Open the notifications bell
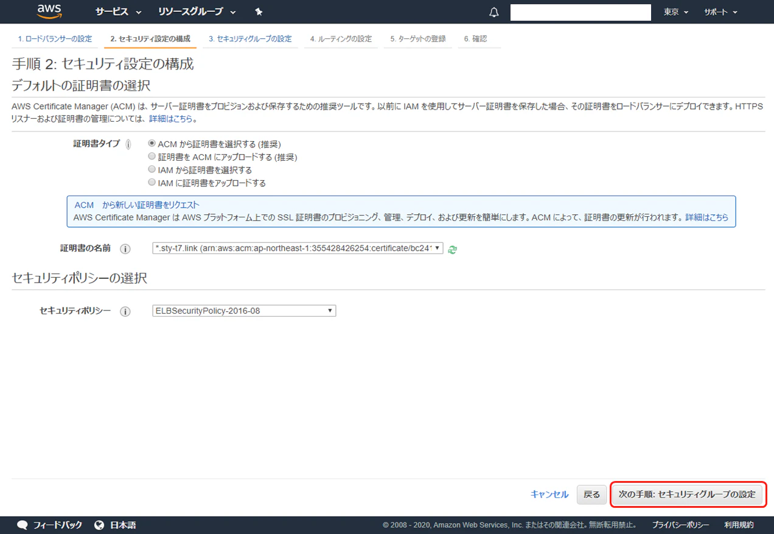This screenshot has height=534, width=774. click(494, 12)
